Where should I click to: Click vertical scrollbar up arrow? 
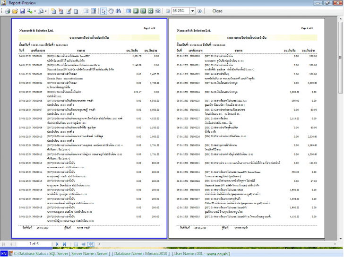341,19
